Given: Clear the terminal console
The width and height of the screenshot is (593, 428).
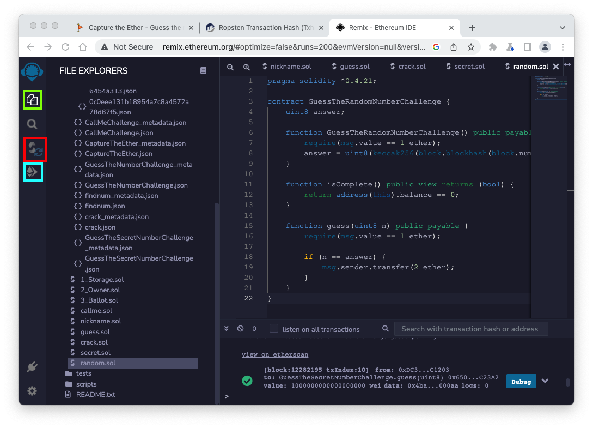Looking at the screenshot, I should (x=240, y=329).
